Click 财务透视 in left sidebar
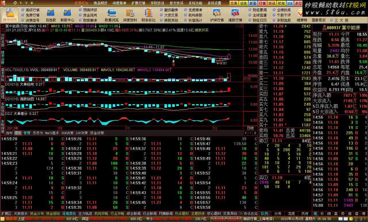The image size is (368, 222). click(3, 92)
